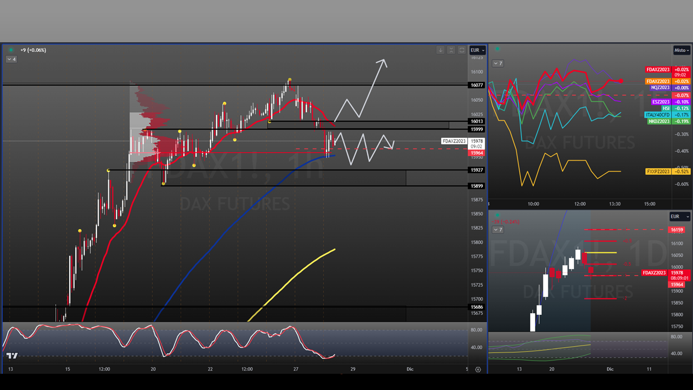Click the 16159 price label on daily chart
Viewport: 693px width, 390px height.
677,230
